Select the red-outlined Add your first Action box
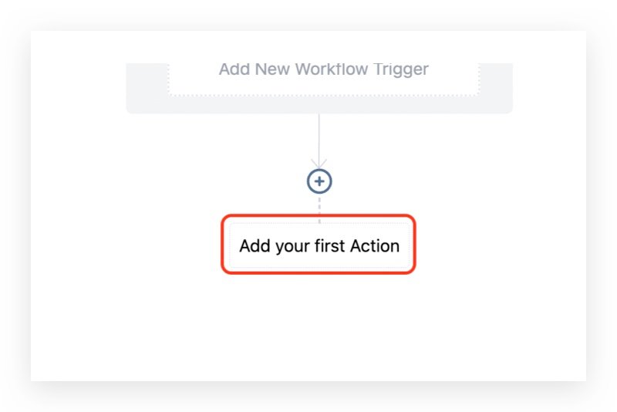 coord(319,246)
